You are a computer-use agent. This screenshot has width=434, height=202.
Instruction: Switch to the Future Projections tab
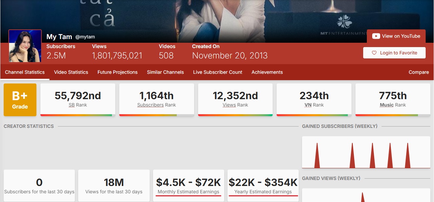point(117,72)
